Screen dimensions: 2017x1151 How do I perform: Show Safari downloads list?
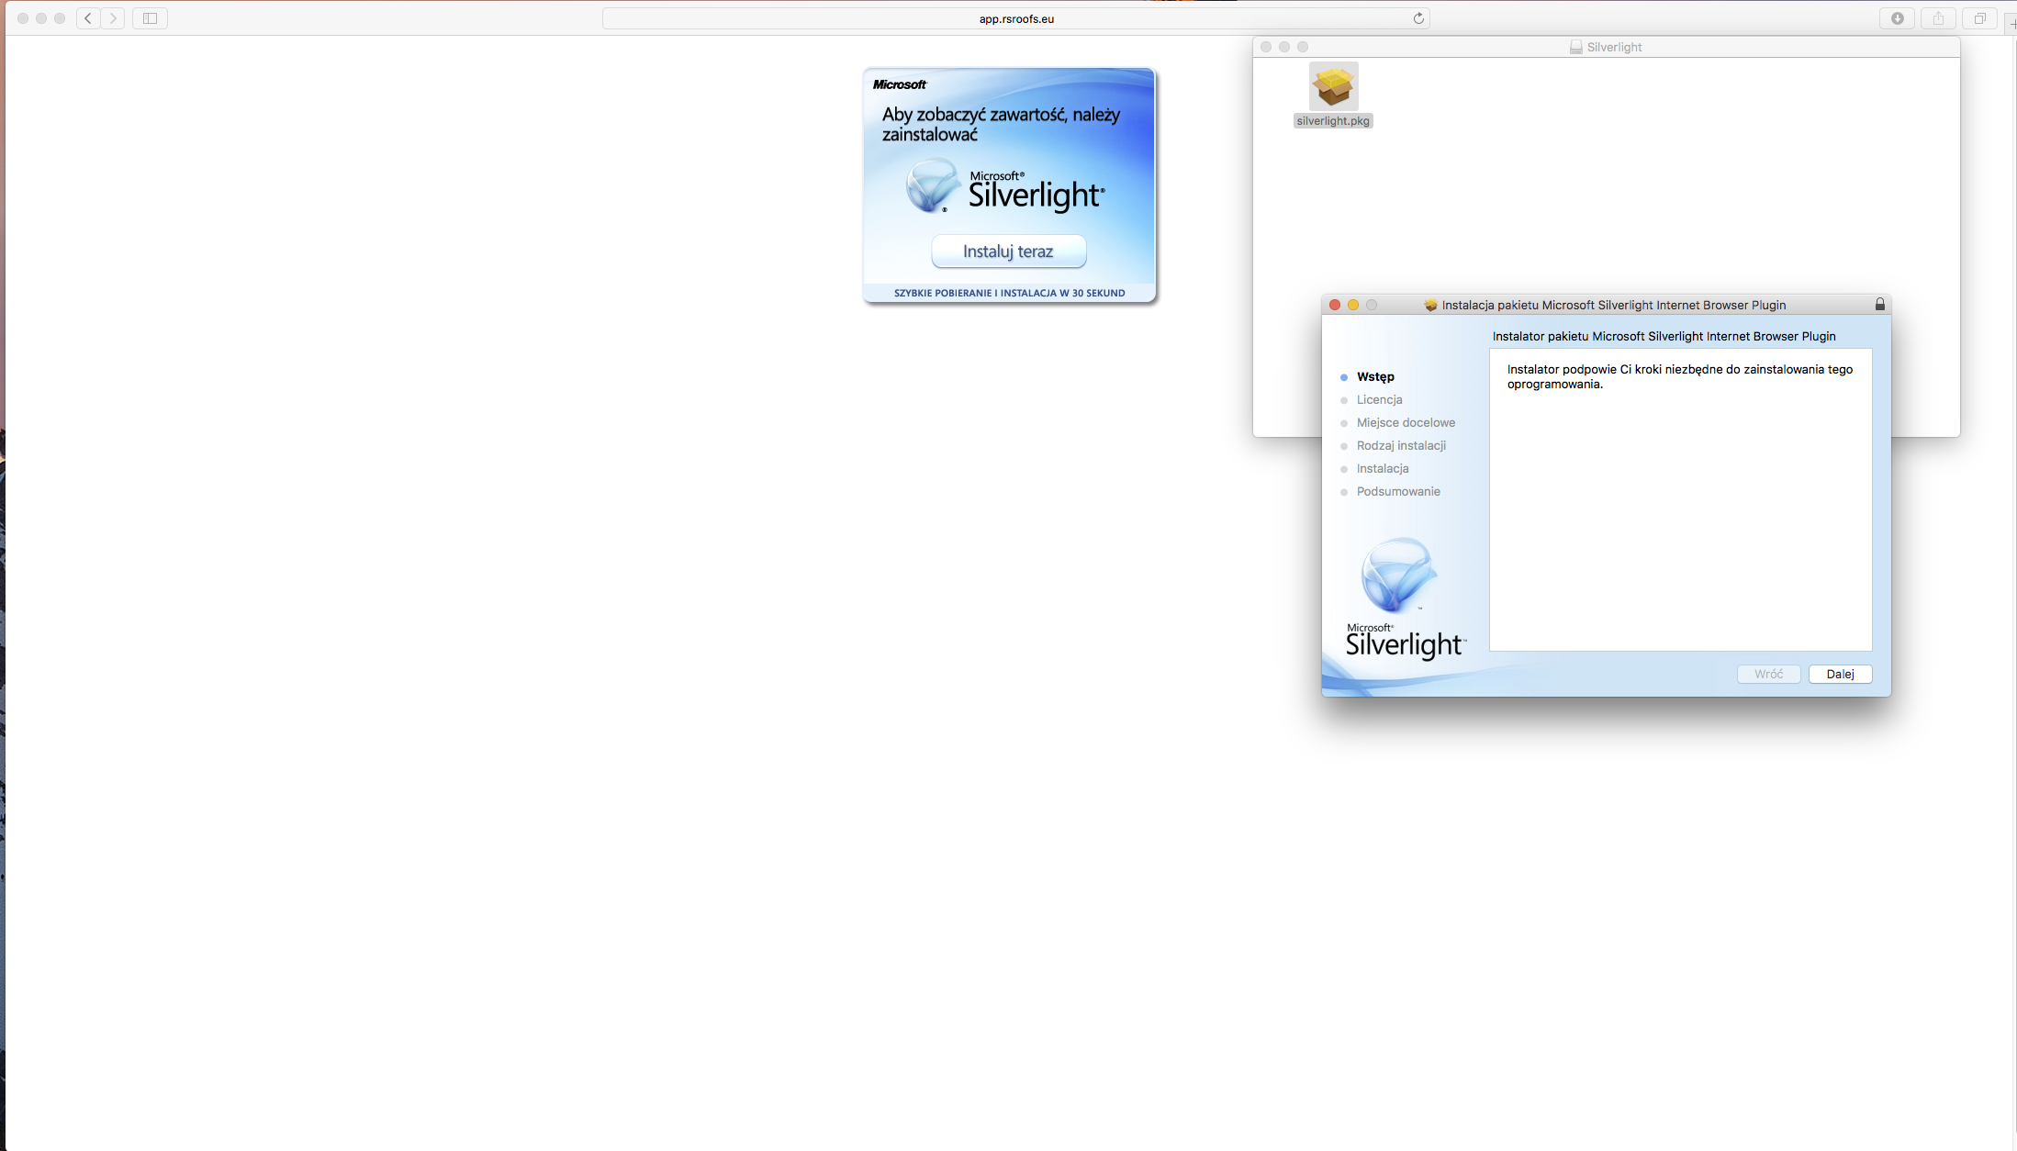pyautogui.click(x=1898, y=18)
